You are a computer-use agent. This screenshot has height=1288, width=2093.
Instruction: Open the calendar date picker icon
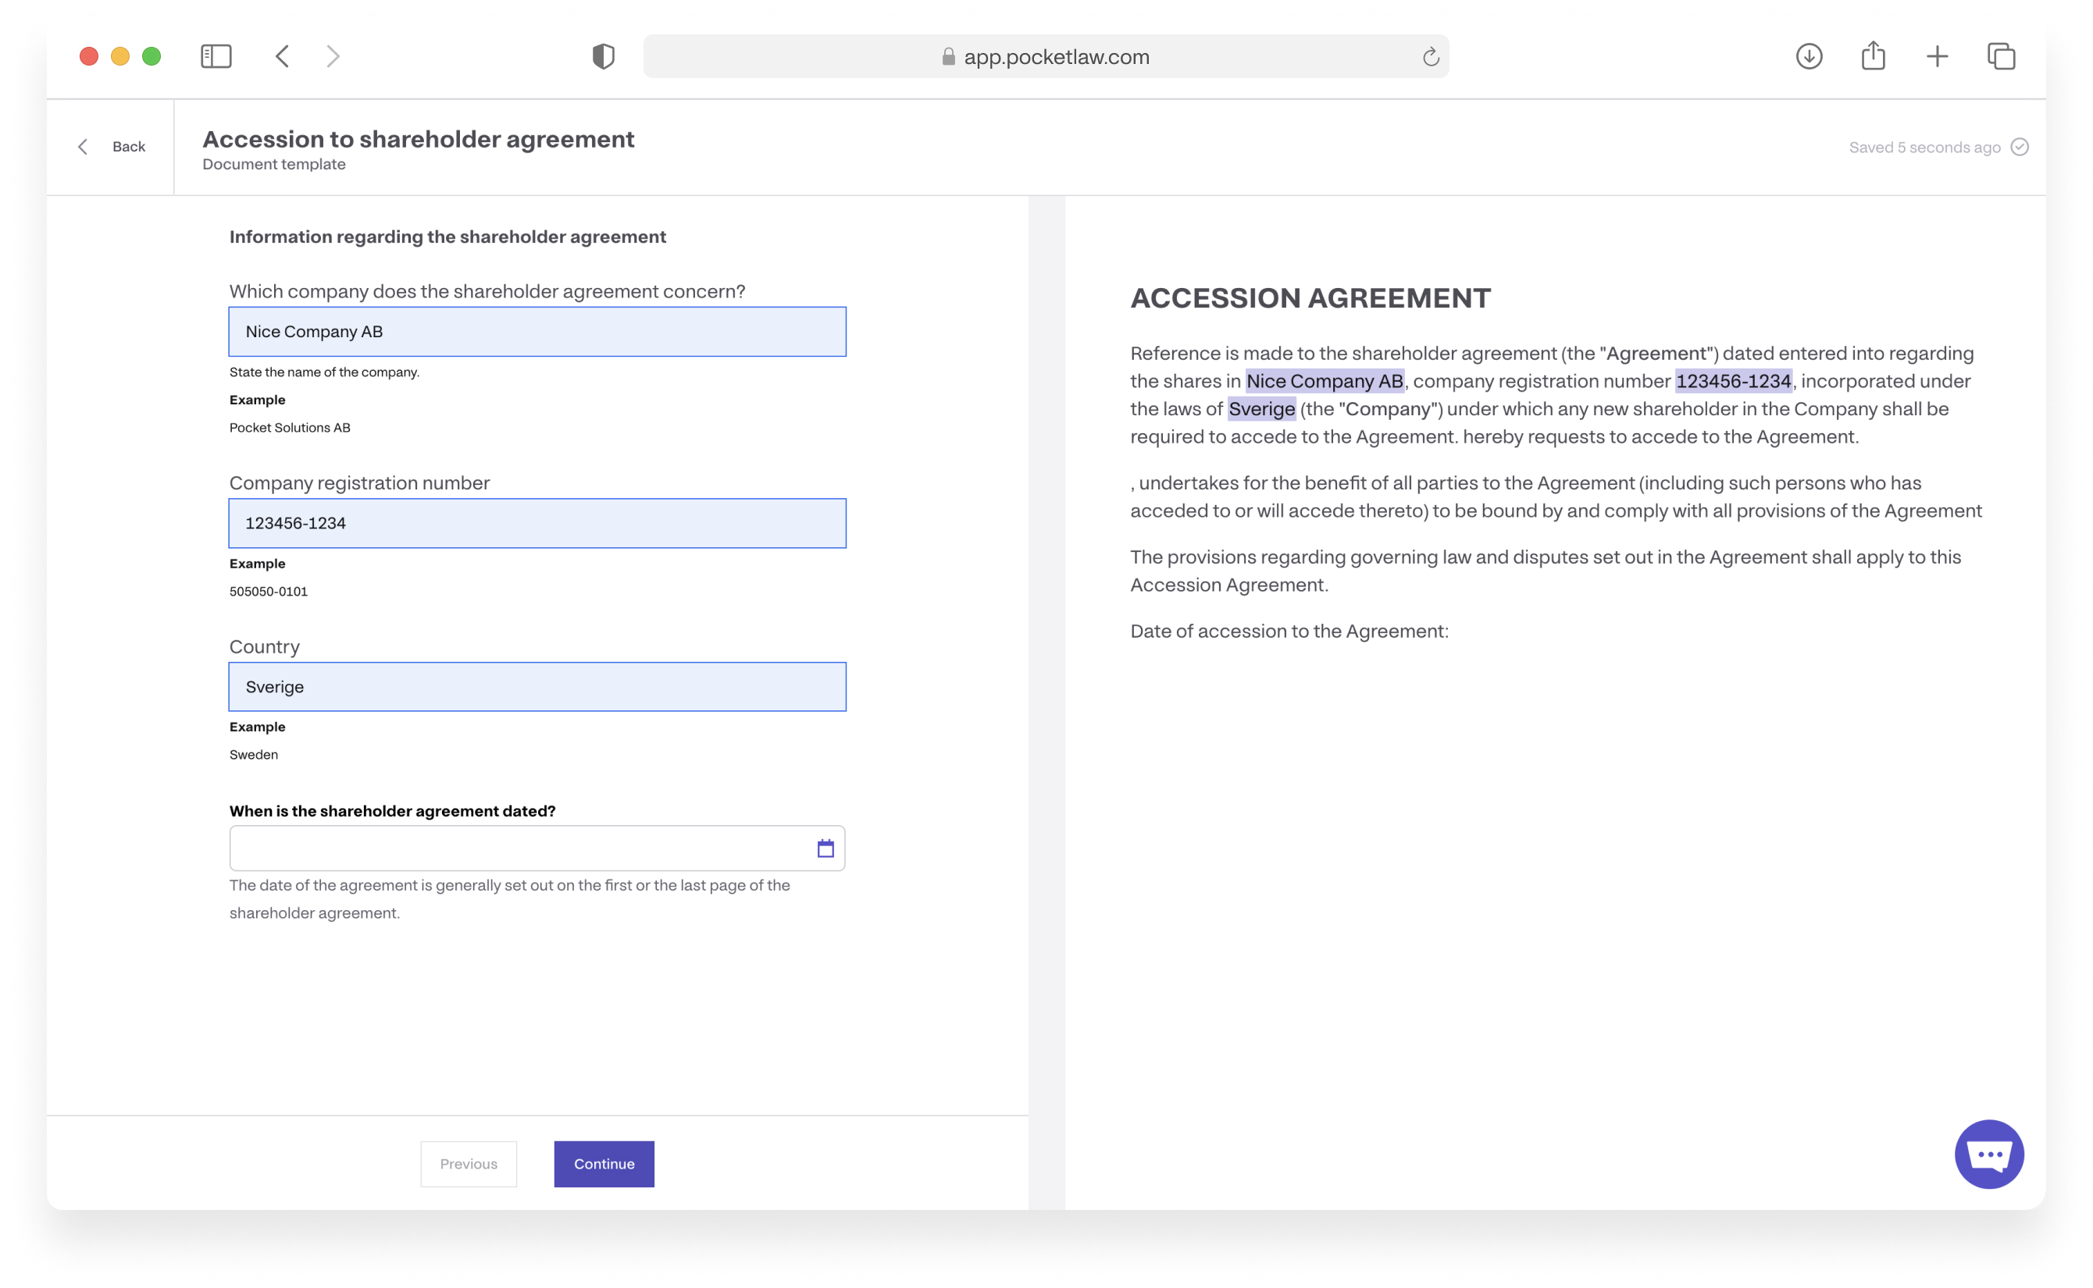coord(825,848)
